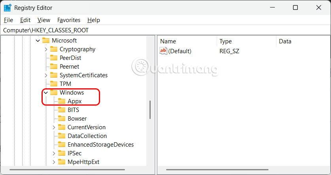
Task: Select the MpeHttpExt key label
Action: (x=83, y=162)
